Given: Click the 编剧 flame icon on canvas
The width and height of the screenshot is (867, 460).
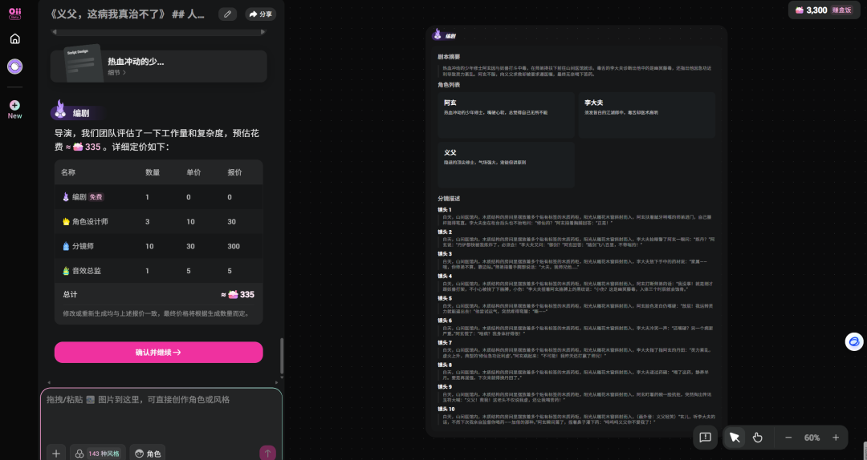Looking at the screenshot, I should point(438,34).
